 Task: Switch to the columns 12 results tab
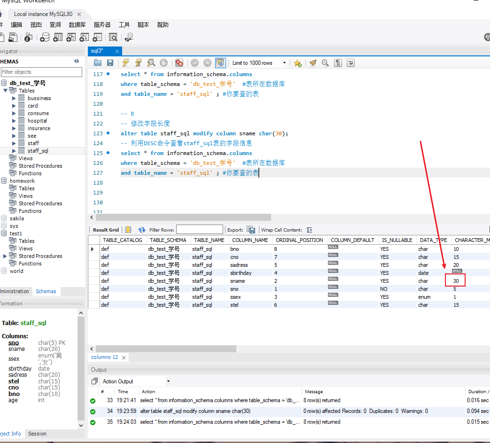coord(104,357)
